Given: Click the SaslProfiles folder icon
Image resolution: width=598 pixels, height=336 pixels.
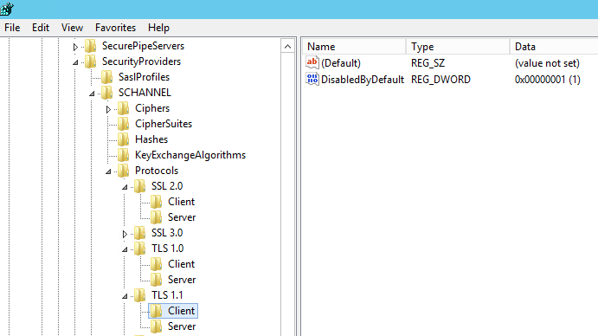Looking at the screenshot, I should (x=106, y=77).
